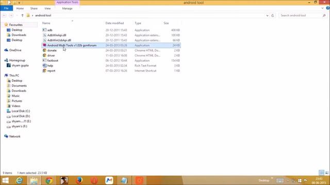Open OneDrive in the navigation pane
Image resolution: width=330 pixels, height=185 pixels.
click(15, 50)
